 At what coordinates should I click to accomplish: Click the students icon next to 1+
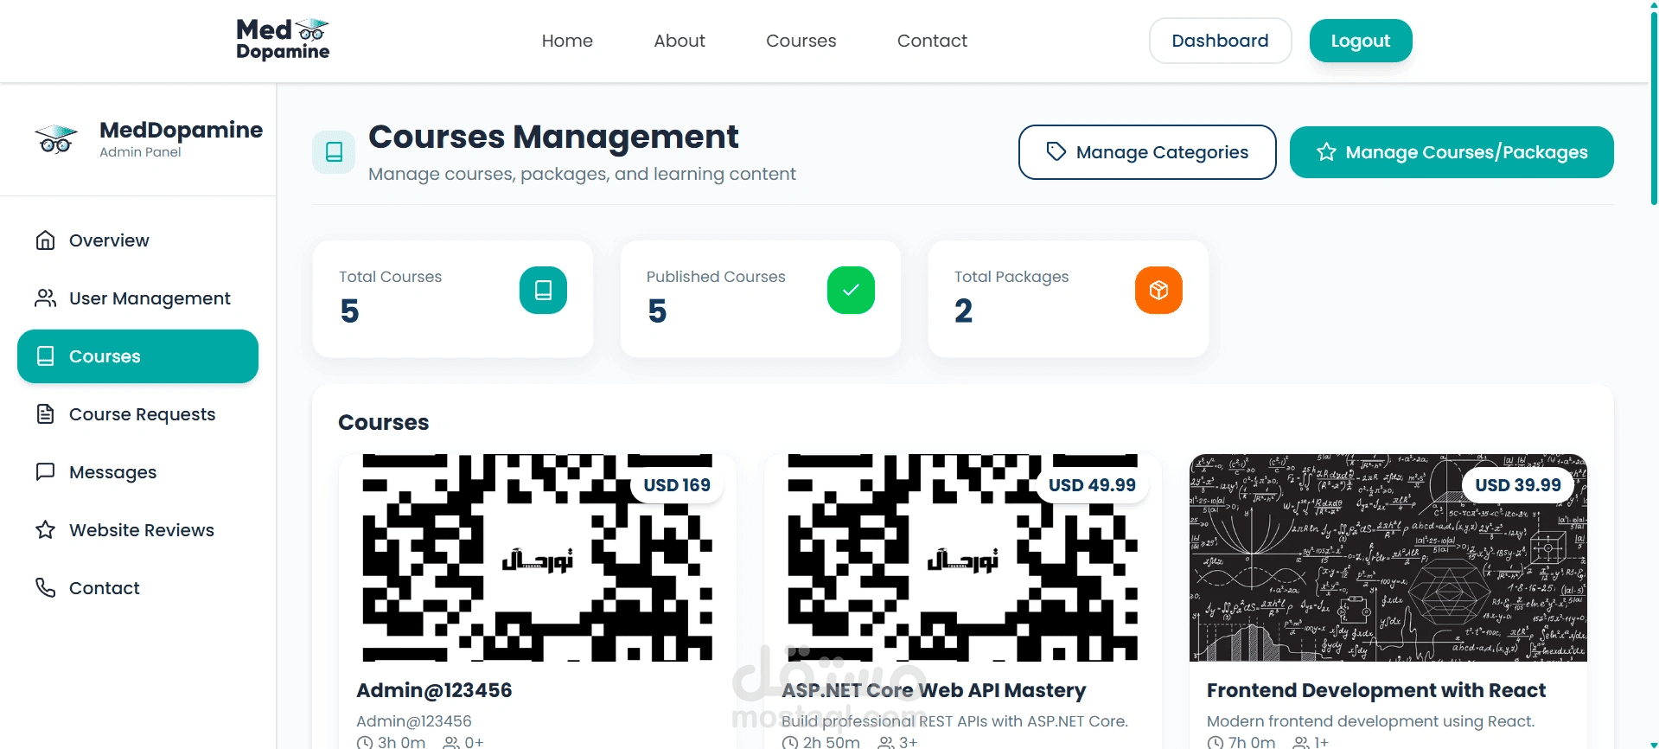tap(1301, 742)
